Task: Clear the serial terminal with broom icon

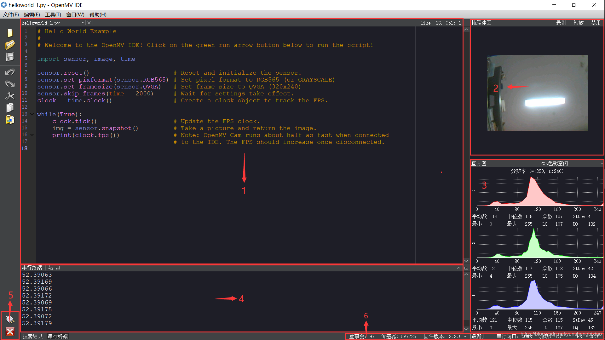Action: pos(50,268)
